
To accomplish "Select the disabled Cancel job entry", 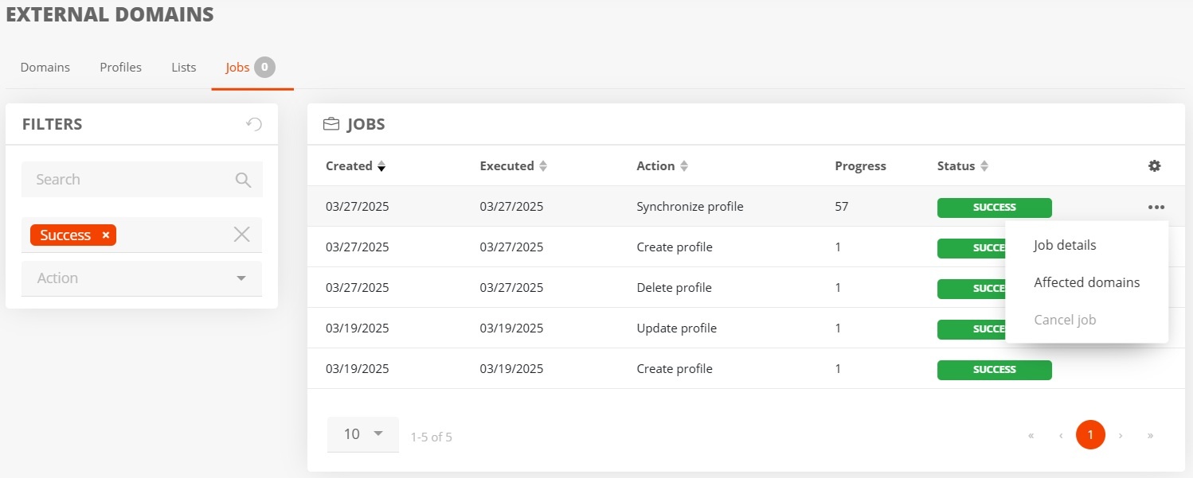I will click(x=1065, y=320).
